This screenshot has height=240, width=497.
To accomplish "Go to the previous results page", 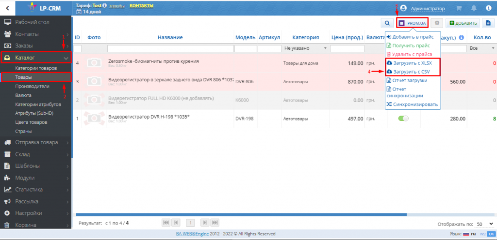I will click(x=177, y=223).
